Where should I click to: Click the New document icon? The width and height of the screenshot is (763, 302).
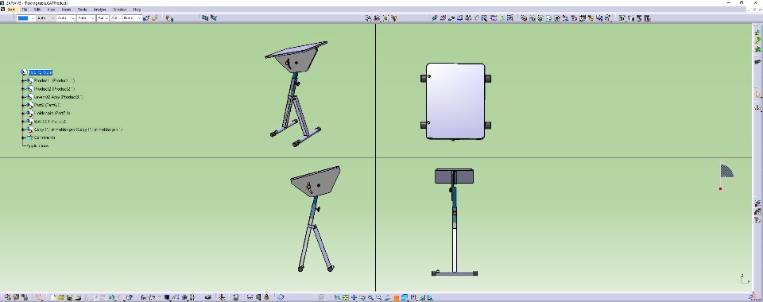(53, 297)
